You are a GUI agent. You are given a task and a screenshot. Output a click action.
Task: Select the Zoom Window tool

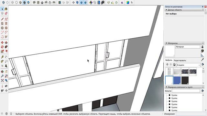point(6,76)
